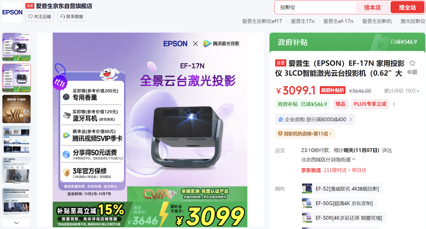Click the search box containing 投影仪

click(315, 7)
